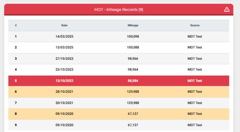Select the 27/10/2023 record row date
The width and height of the screenshot is (240, 132).
click(x=64, y=59)
